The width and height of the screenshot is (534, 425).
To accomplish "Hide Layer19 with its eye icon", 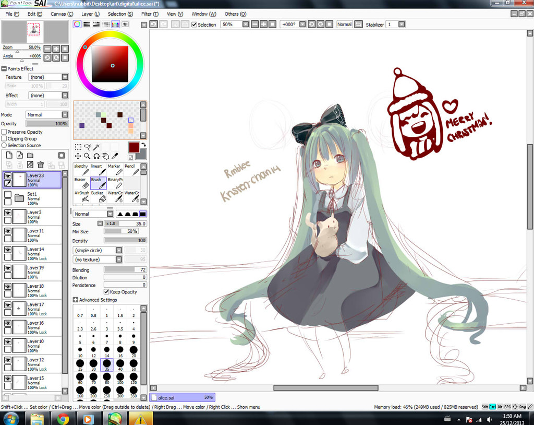I will click(7, 268).
